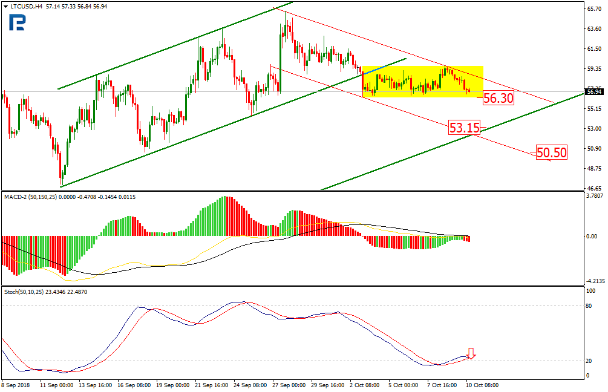
Task: Click the 10 Oct 08:00 time marker
Action: [x=482, y=385]
